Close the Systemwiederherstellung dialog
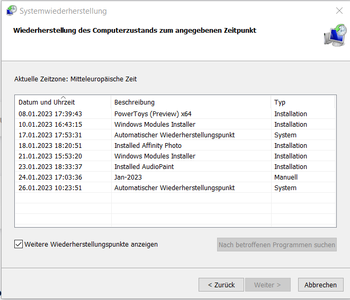The height and width of the screenshot is (300, 350). click(339, 11)
